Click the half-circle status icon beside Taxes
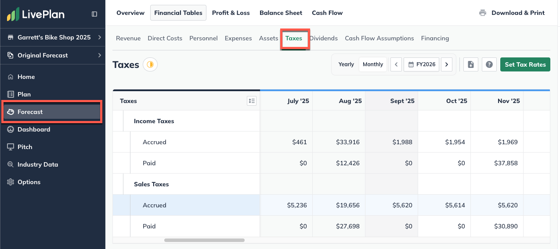Screen dimensions: 560x249 (150, 65)
